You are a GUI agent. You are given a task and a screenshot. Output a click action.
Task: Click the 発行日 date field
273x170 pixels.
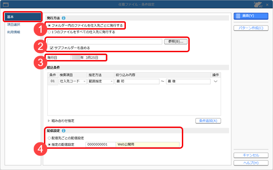tap(88, 58)
